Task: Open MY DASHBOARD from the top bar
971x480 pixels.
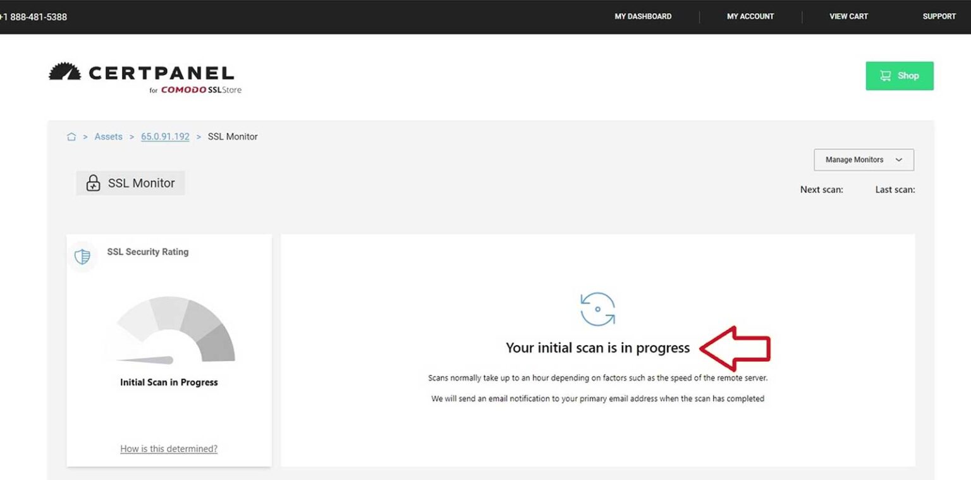Action: [643, 16]
